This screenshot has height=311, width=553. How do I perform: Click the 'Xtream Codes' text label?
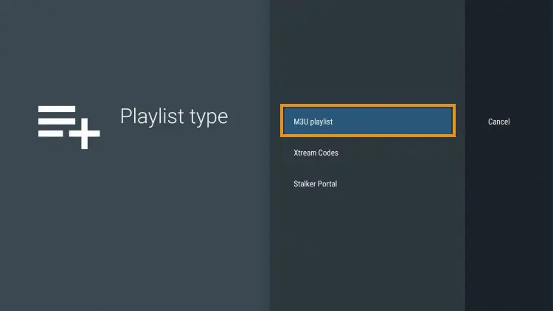tap(316, 153)
